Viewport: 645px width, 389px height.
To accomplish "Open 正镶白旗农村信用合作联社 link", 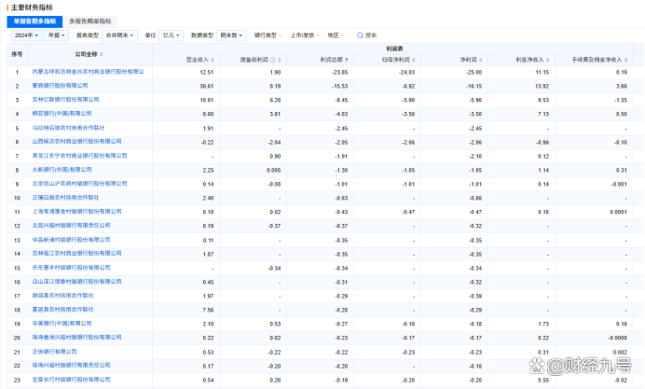I will [x=66, y=198].
